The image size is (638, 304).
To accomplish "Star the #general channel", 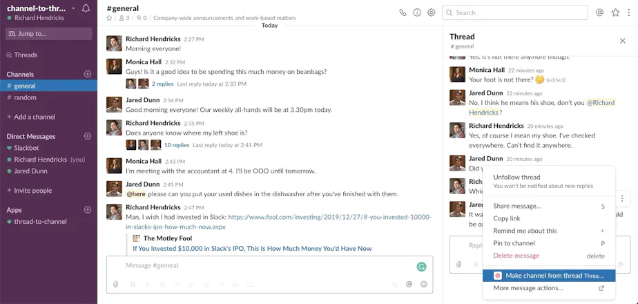I will (x=109, y=18).
